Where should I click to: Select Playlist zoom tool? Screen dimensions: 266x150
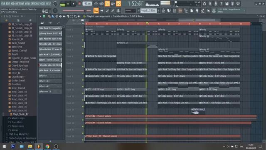(x=75, y=16)
